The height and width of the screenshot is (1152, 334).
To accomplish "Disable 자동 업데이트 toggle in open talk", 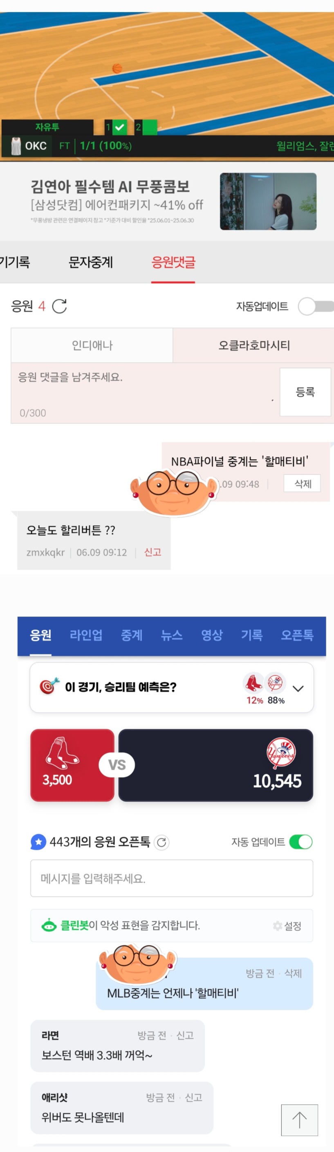I will [301, 842].
